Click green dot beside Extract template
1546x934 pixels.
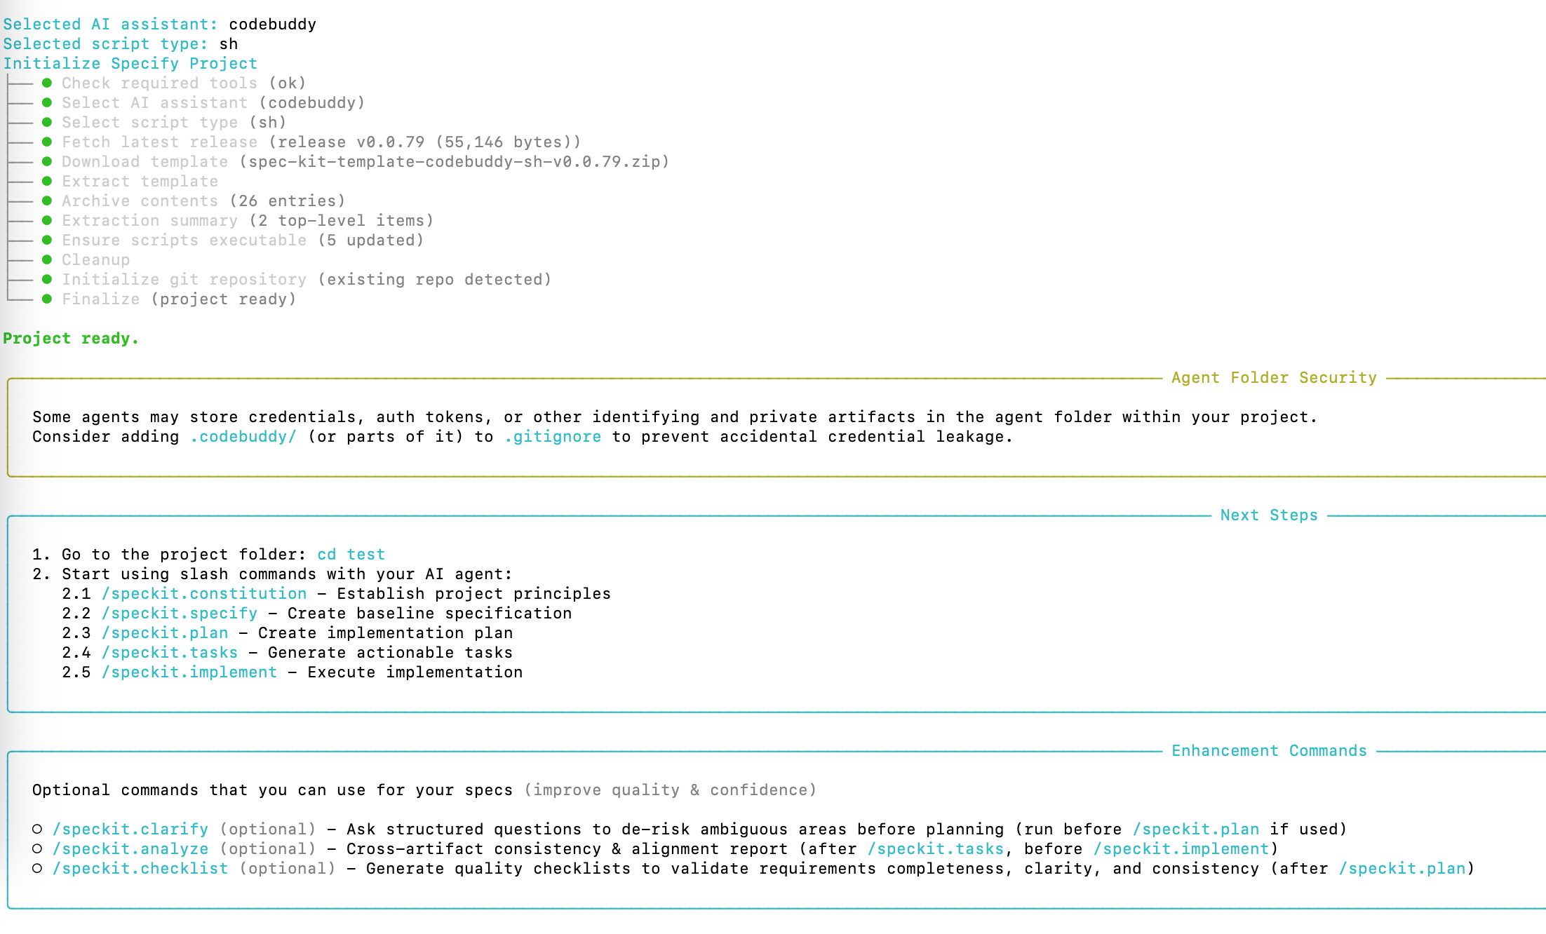pos(47,181)
